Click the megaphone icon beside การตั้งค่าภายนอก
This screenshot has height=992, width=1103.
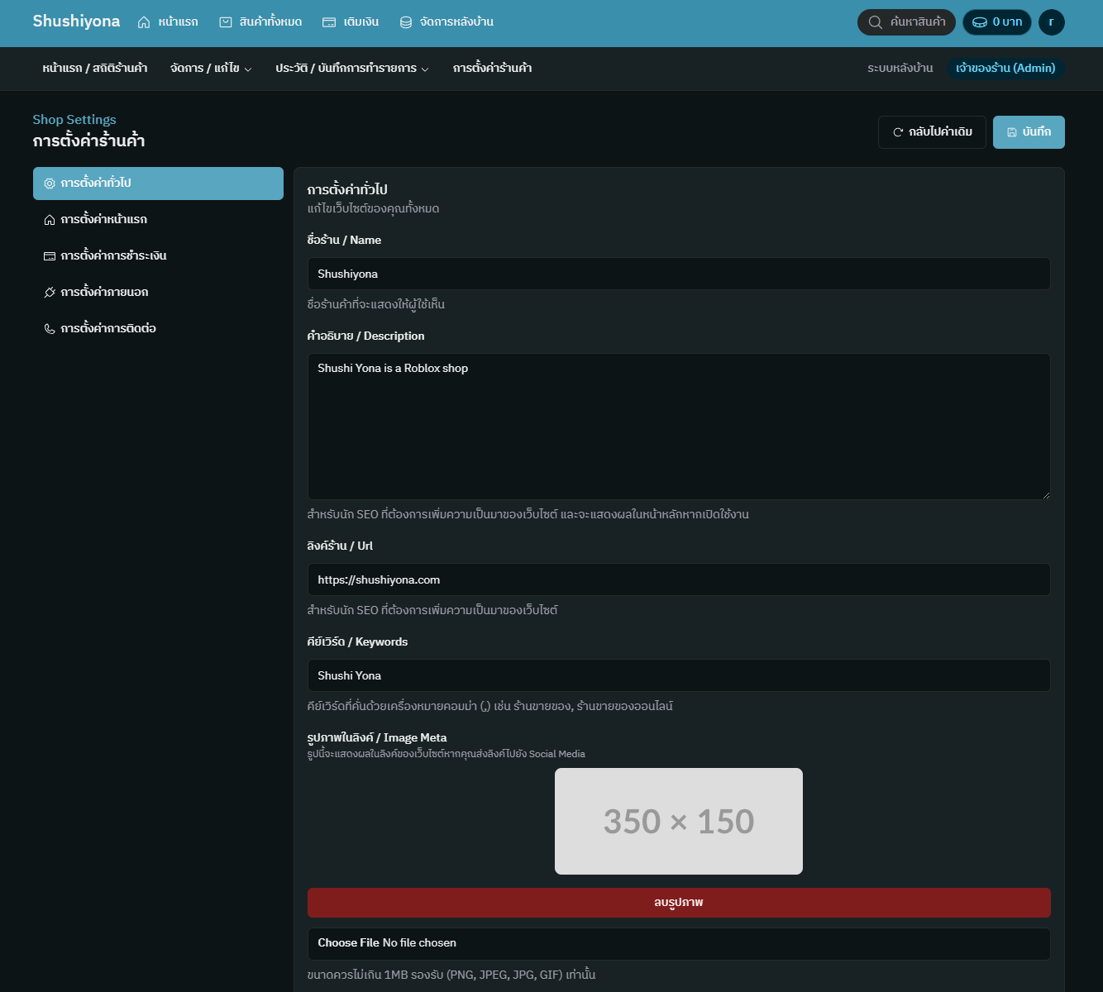pyautogui.click(x=50, y=292)
